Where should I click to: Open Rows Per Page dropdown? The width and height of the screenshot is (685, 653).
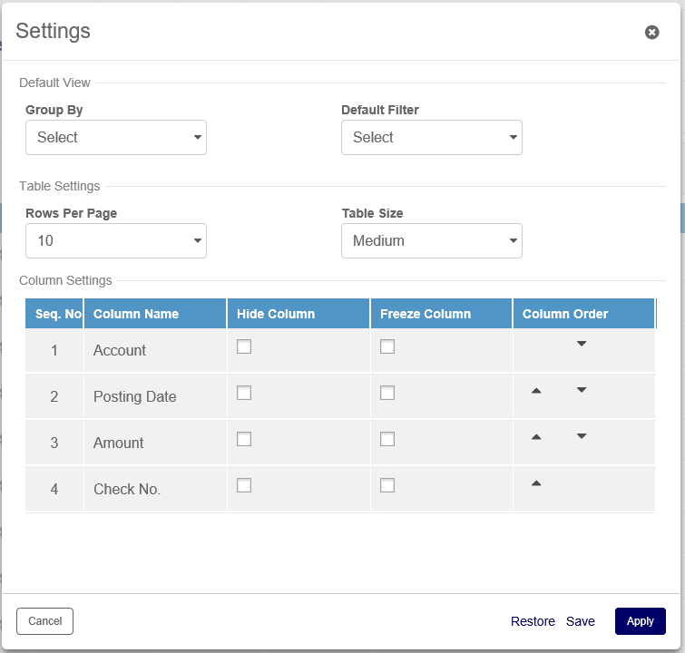point(116,241)
